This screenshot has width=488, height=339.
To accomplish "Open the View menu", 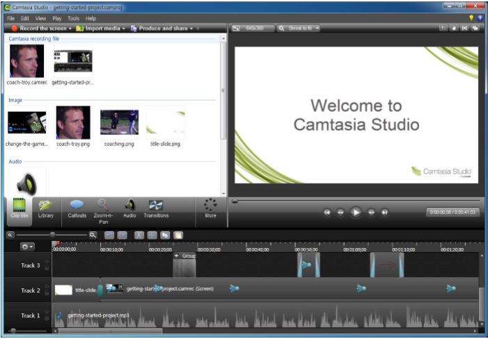I will click(x=40, y=18).
